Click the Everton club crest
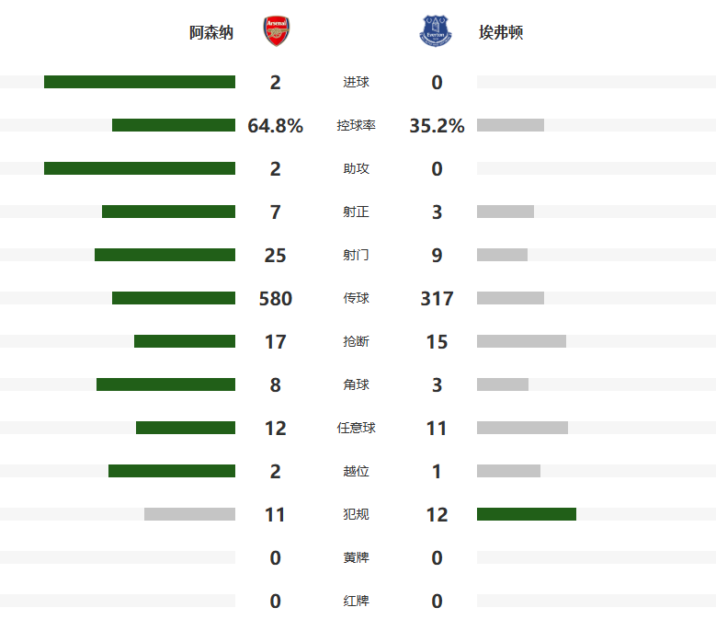The height and width of the screenshot is (619, 716). pyautogui.click(x=436, y=31)
